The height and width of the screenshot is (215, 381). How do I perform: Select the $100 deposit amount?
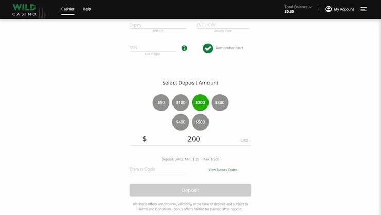pos(181,102)
